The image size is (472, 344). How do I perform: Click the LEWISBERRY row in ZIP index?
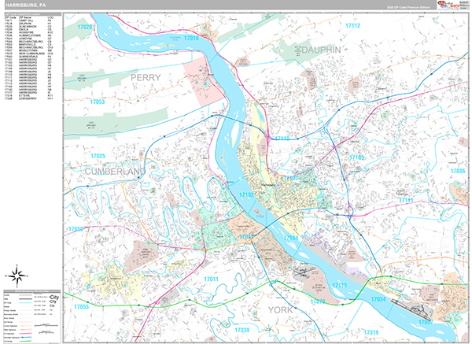click(29, 98)
